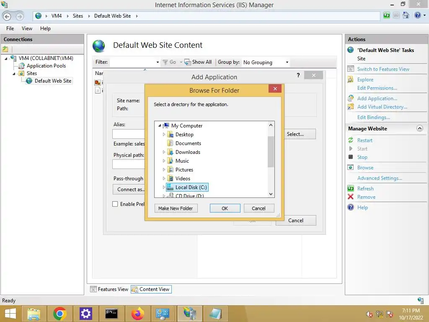Click the home icon in the toolbar
429x322 pixels.
[406, 16]
